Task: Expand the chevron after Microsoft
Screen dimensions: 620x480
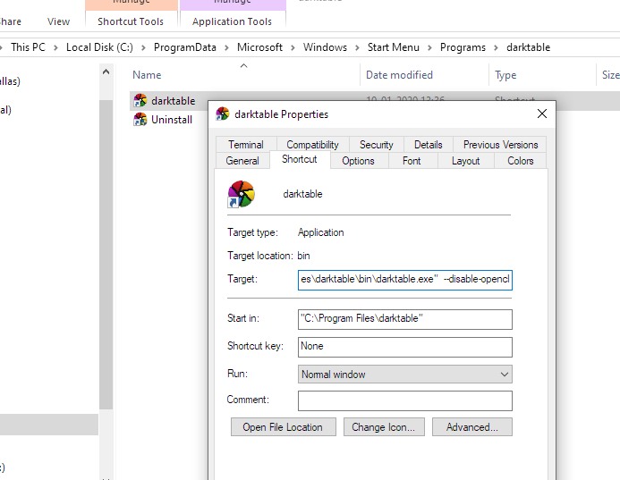Action: pyautogui.click(x=293, y=47)
